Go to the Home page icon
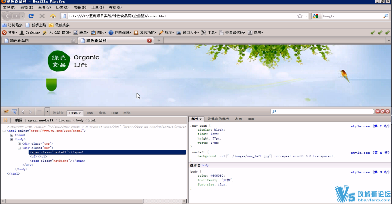This screenshot has width=392, height=204. point(53,16)
